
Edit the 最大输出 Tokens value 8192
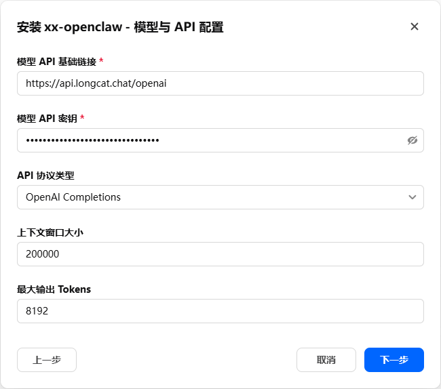(220, 311)
